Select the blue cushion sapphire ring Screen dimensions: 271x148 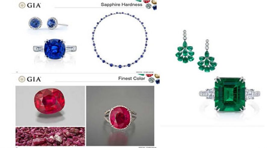(x=55, y=49)
